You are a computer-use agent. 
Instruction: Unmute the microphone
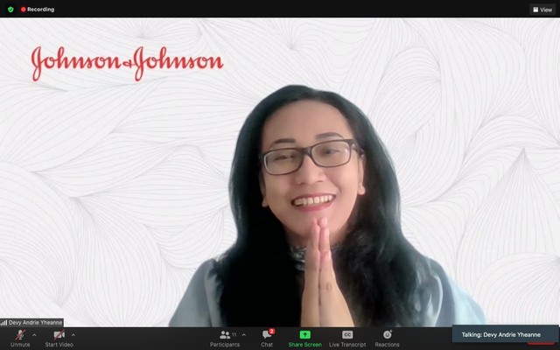20,339
